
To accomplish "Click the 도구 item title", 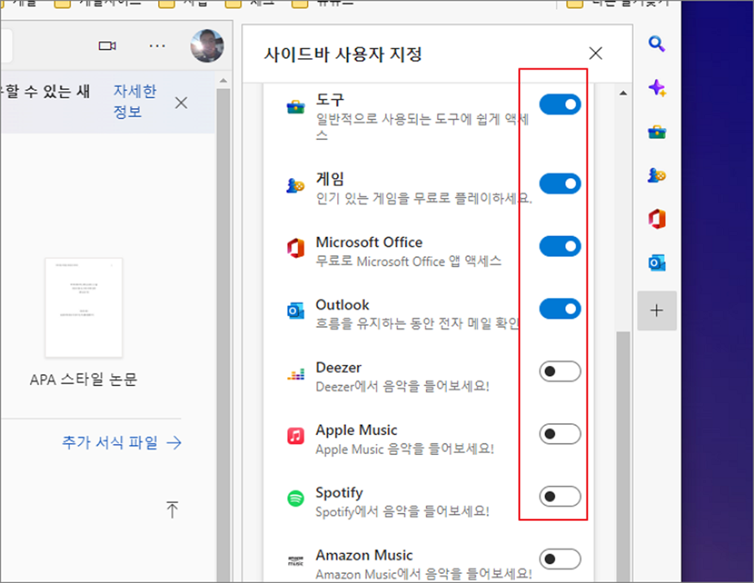I will (x=330, y=99).
